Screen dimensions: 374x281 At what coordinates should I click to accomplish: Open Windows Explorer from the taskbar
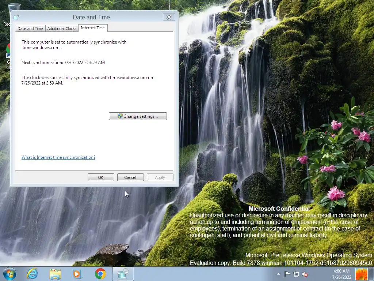point(55,274)
